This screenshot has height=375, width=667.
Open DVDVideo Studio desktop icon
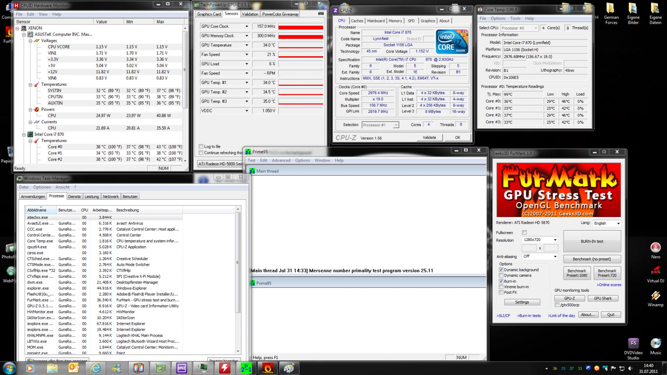[633, 349]
